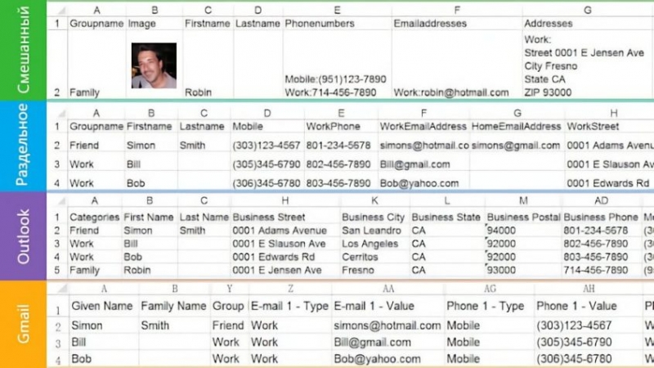The height and width of the screenshot is (368, 654).
Task: Click the 93000 postal code cell
Action: point(523,271)
